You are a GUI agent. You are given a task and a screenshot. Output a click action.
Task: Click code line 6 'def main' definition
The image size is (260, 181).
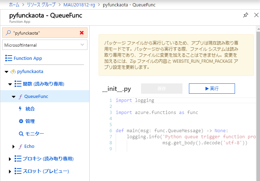(172, 131)
